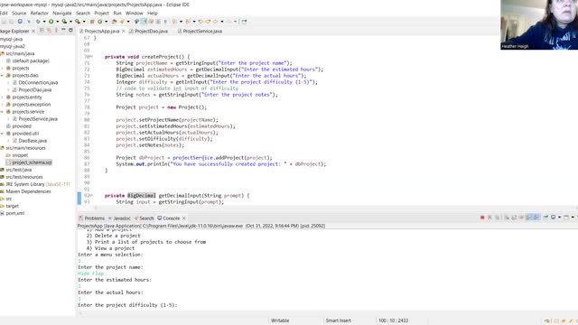Open the Open Console dropdown arrow
The width and height of the screenshot is (578, 325).
(573, 218)
